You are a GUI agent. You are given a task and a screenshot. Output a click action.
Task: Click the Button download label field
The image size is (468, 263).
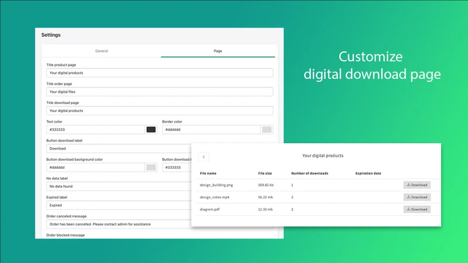coord(119,148)
